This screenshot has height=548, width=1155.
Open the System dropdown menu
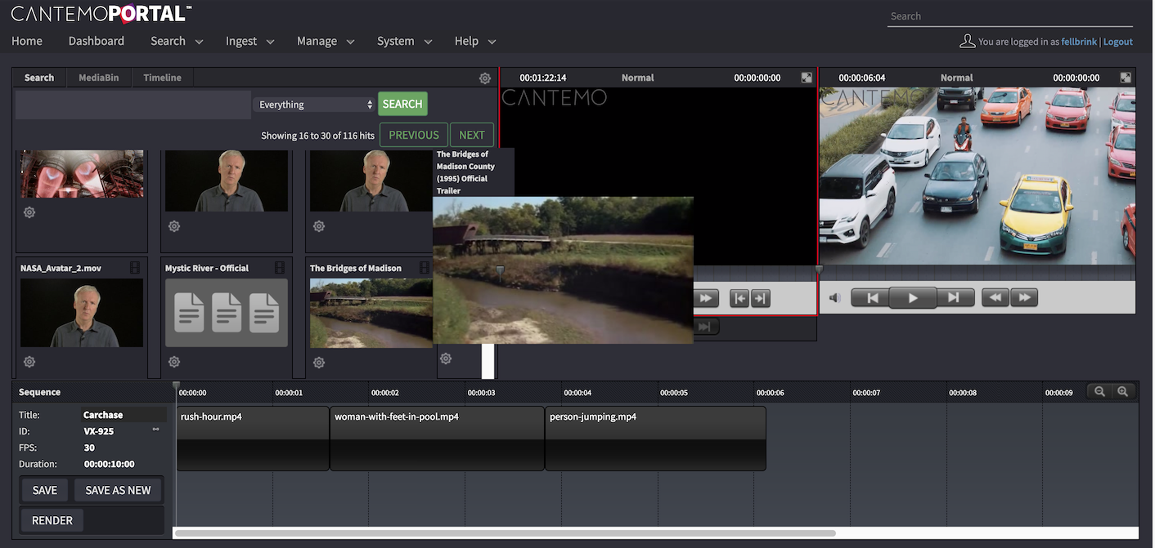[x=404, y=41]
